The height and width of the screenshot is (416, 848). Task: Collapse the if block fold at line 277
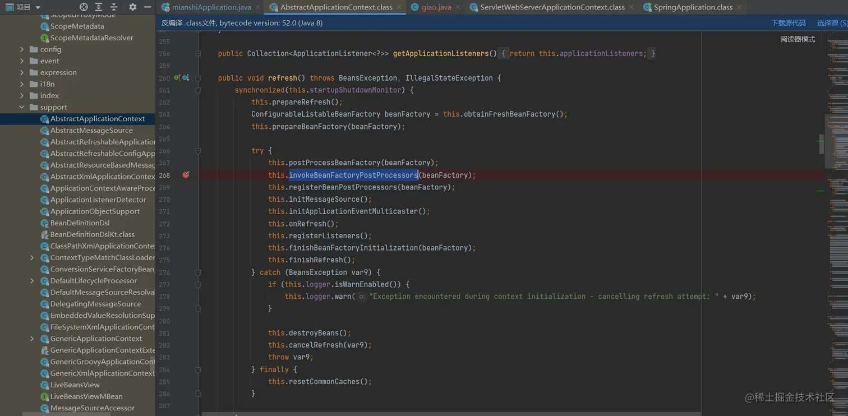pos(198,285)
